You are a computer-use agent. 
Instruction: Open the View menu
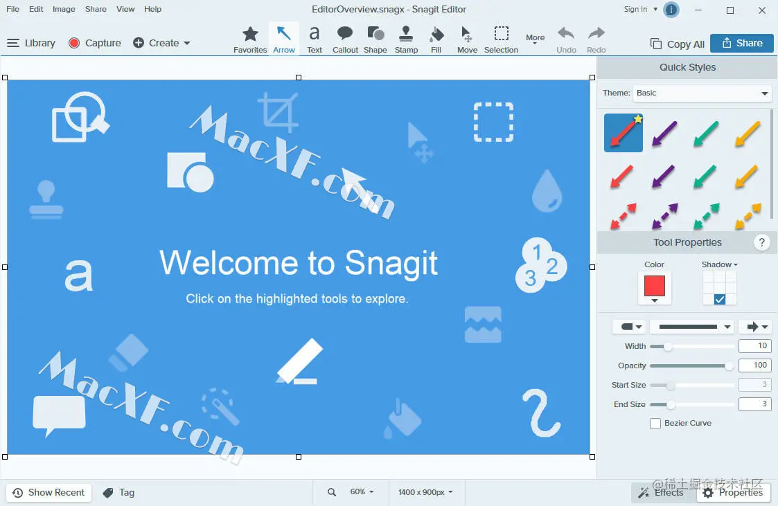click(x=125, y=9)
